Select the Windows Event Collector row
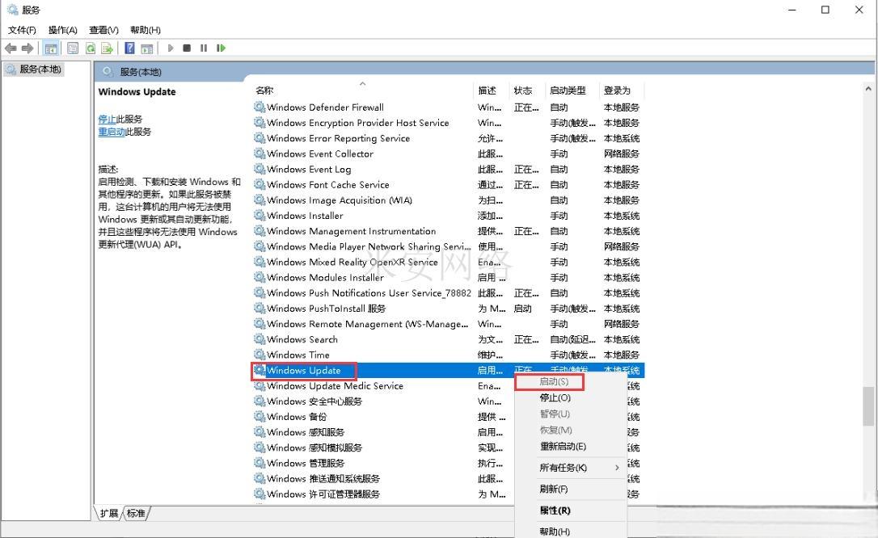 click(448, 153)
